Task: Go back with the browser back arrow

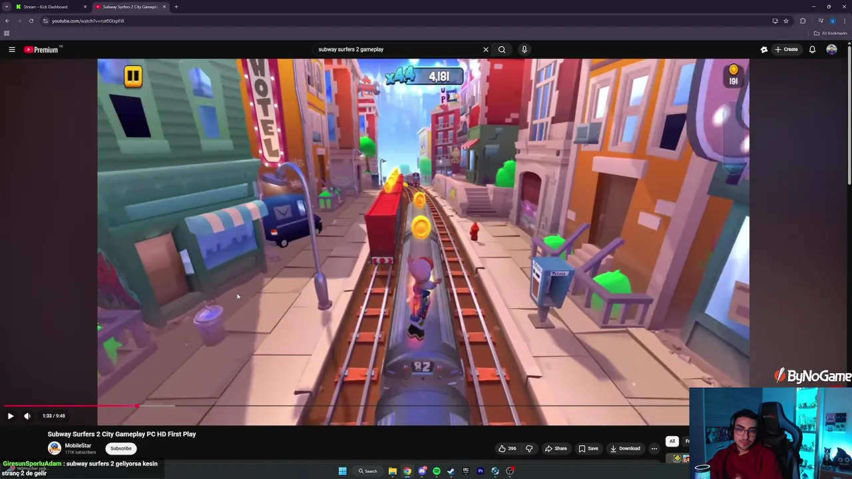Action: 7,21
